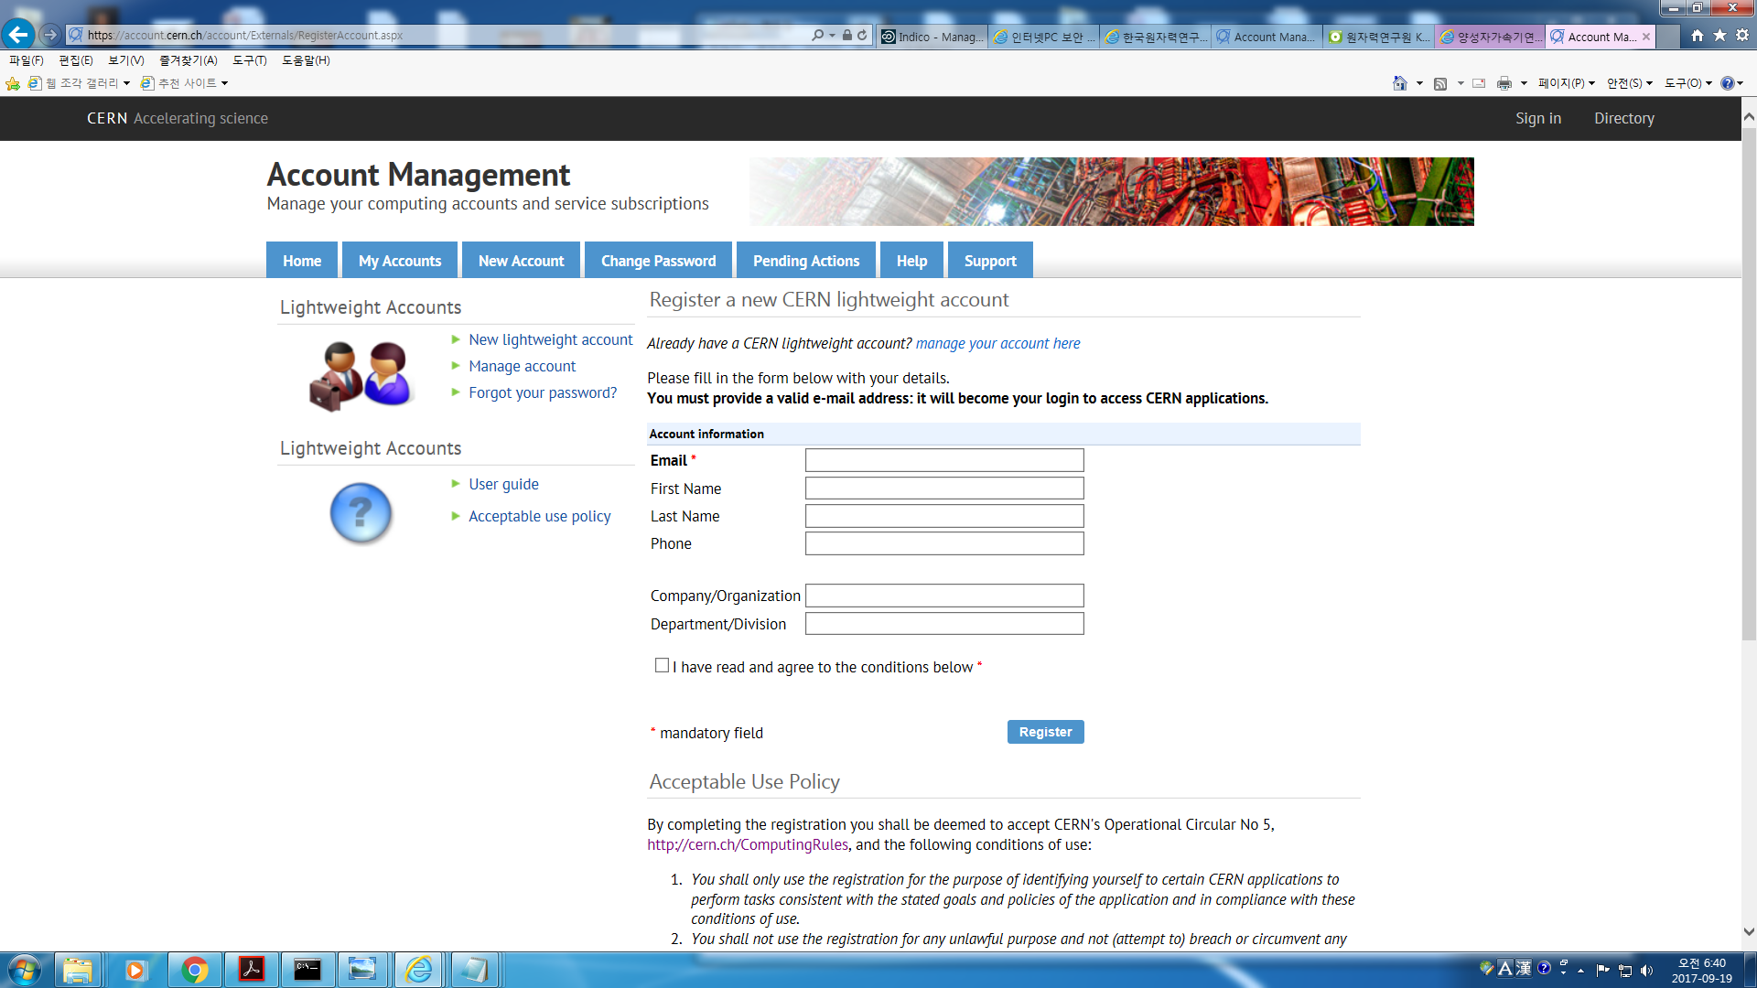The width and height of the screenshot is (1757, 988).
Task: Click the security lock icon in address bar
Action: point(846,35)
